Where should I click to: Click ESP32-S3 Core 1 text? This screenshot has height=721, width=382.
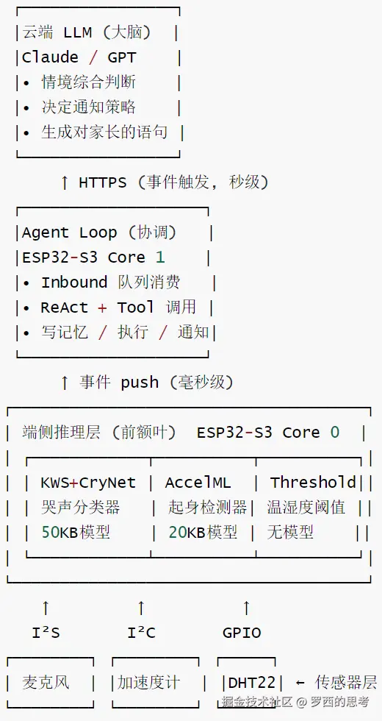(93, 257)
